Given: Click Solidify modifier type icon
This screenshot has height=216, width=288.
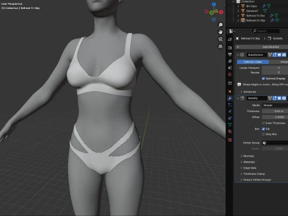Looking at the screenshot, I should click(242, 98).
